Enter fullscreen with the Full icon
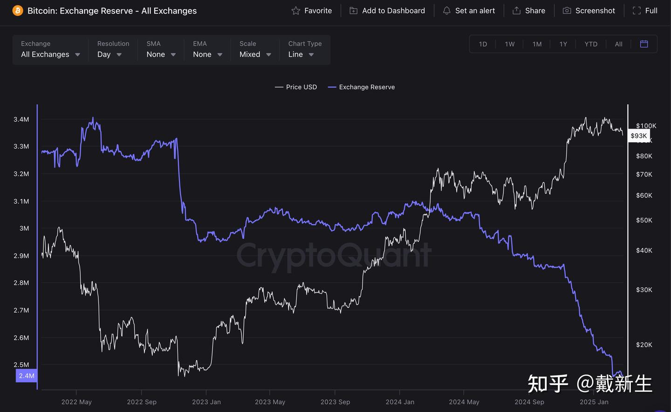Image resolution: width=671 pixels, height=412 pixels. (x=637, y=10)
